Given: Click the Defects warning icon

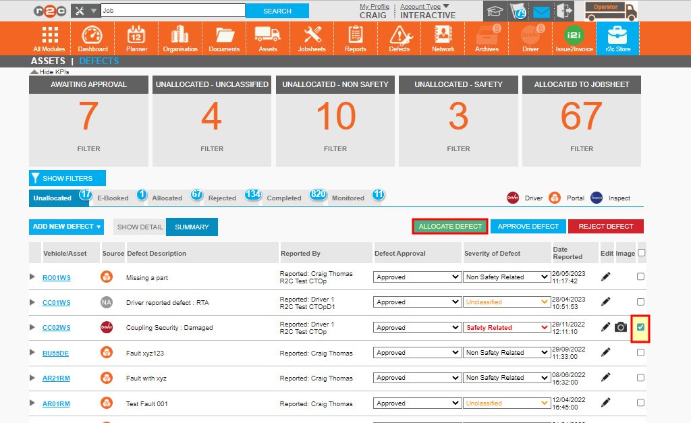Looking at the screenshot, I should [399, 38].
